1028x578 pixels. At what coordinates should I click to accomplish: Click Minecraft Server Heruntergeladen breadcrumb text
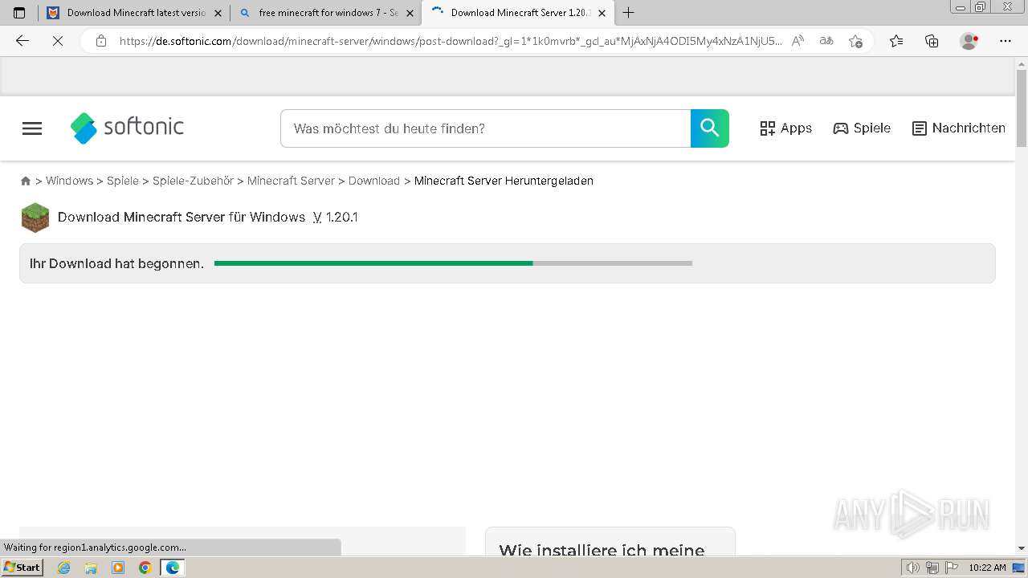coord(504,181)
